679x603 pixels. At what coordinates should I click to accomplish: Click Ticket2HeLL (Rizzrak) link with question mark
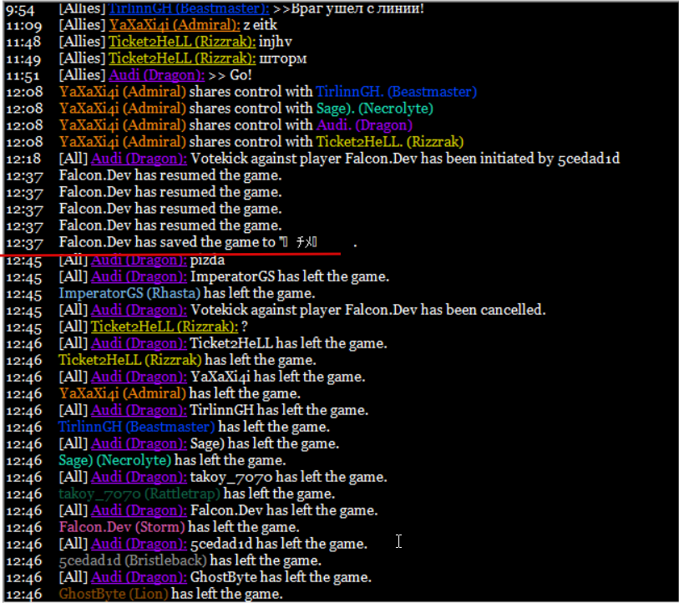pos(165,327)
